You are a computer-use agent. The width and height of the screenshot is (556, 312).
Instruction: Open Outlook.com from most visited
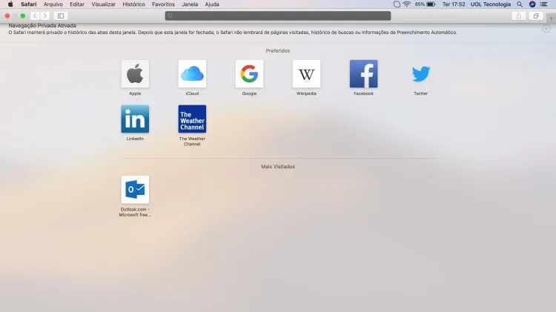(x=135, y=190)
